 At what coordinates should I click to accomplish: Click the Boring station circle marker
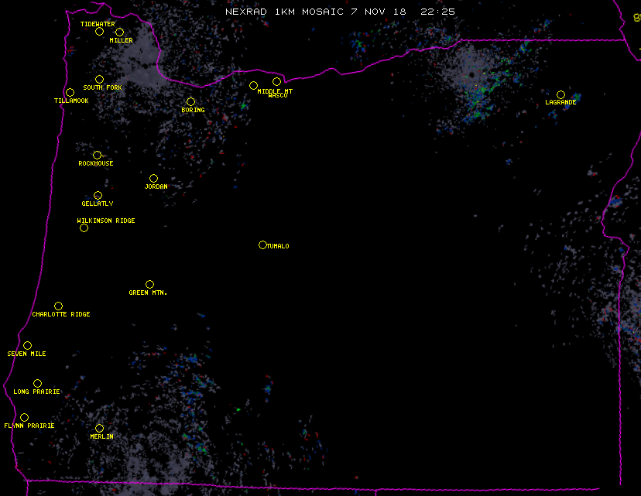coord(190,102)
